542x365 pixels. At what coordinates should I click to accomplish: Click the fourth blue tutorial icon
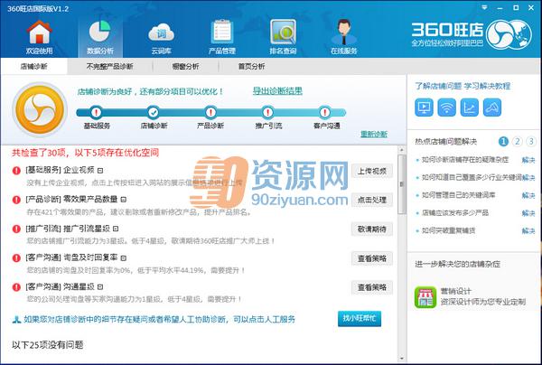click(492, 108)
